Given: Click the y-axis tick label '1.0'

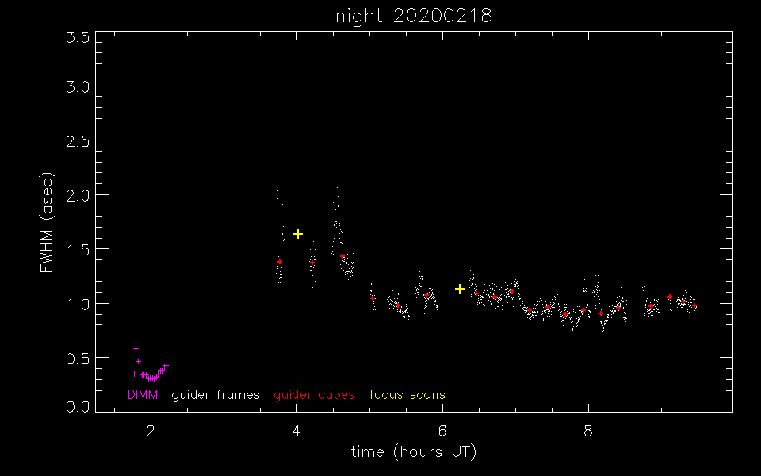Looking at the screenshot, I should (x=78, y=305).
